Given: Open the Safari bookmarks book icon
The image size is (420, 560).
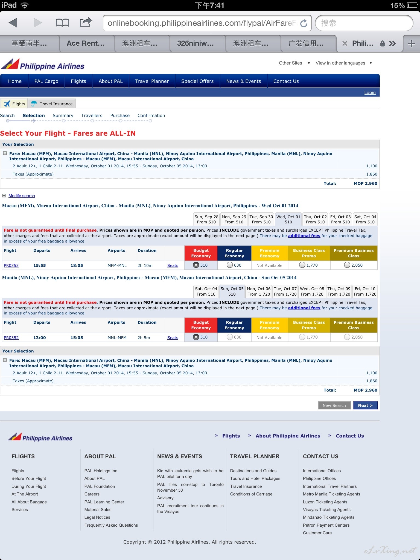Looking at the screenshot, I should (62, 23).
